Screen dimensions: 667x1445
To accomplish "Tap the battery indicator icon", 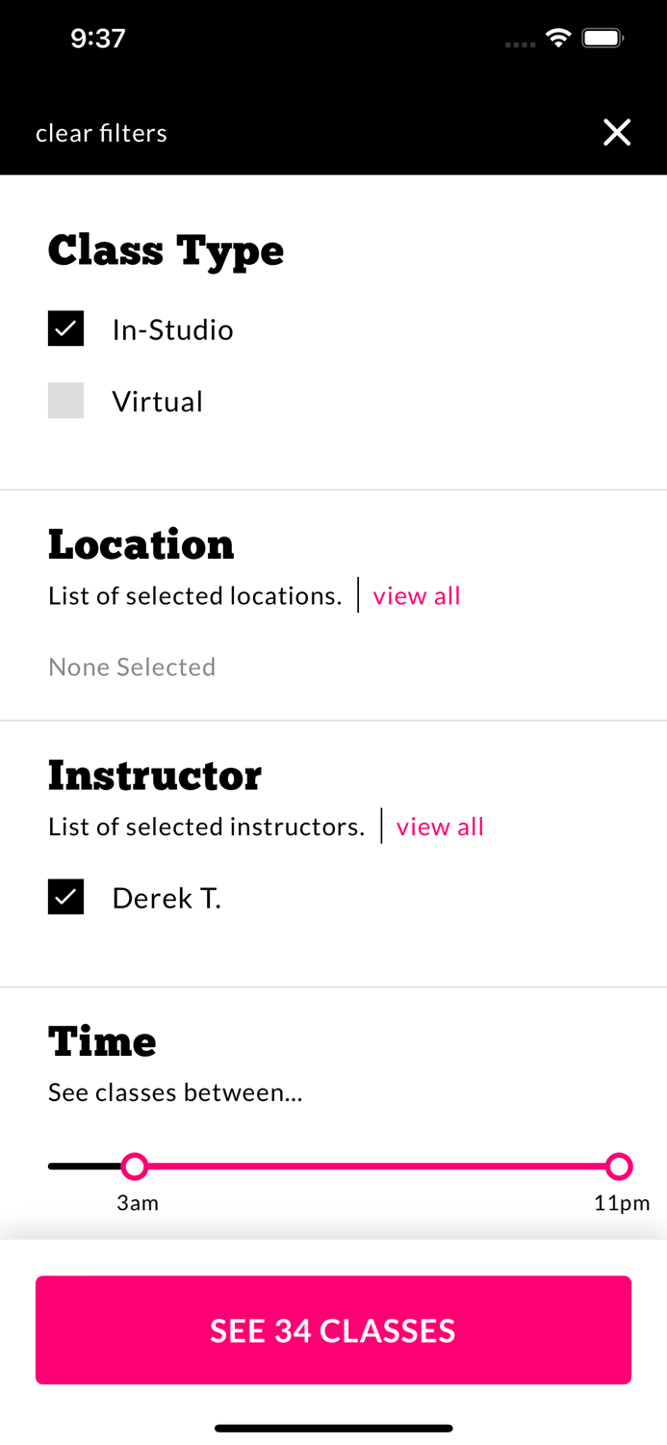I will coord(603,39).
